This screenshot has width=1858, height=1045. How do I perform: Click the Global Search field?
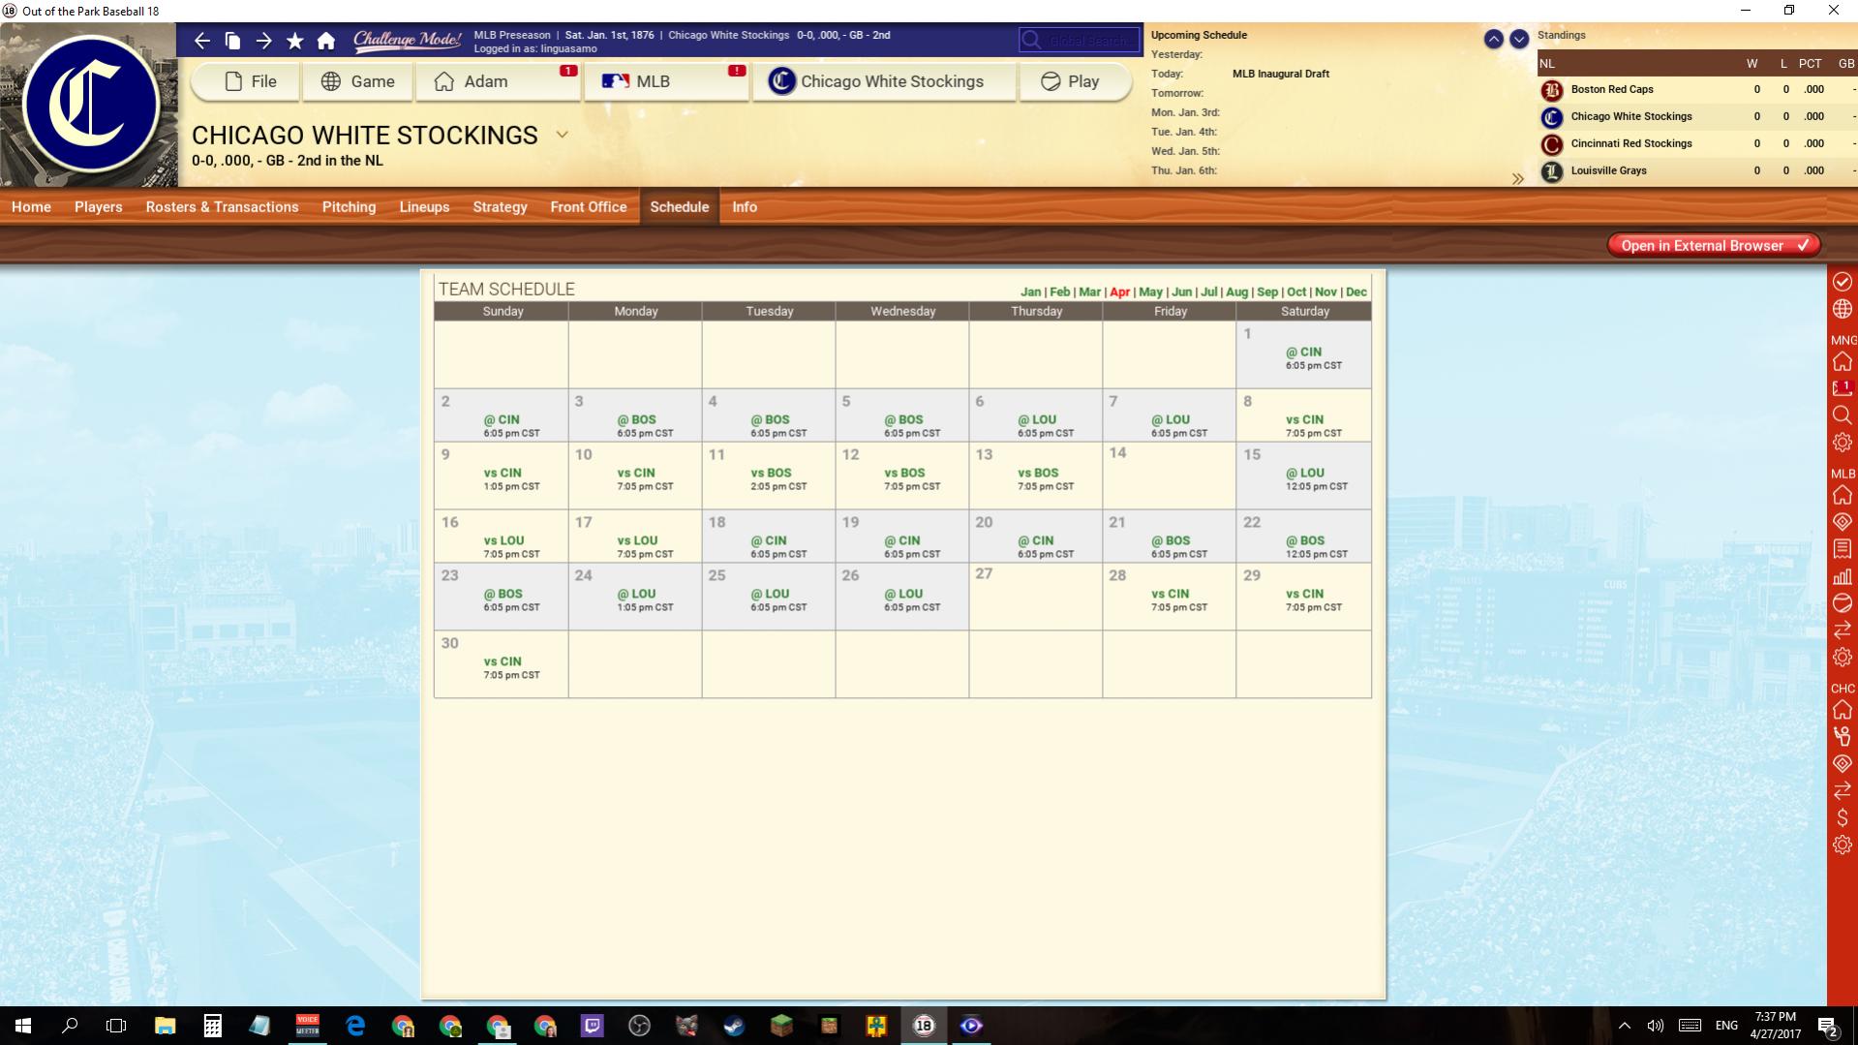tap(1079, 40)
